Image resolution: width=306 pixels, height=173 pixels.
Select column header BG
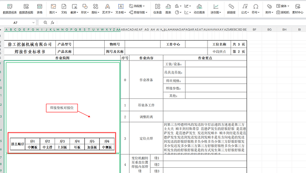click(269, 30)
